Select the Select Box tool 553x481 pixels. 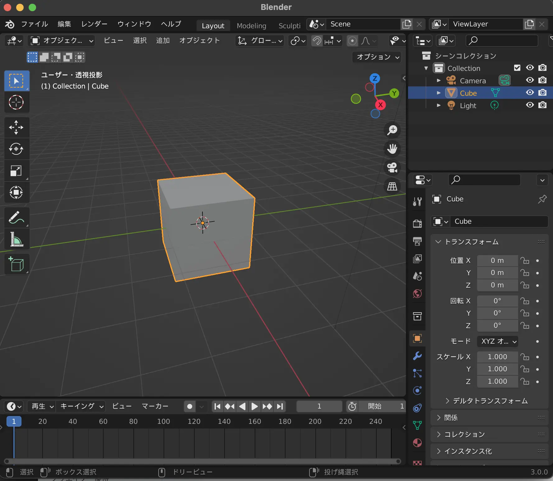point(16,81)
